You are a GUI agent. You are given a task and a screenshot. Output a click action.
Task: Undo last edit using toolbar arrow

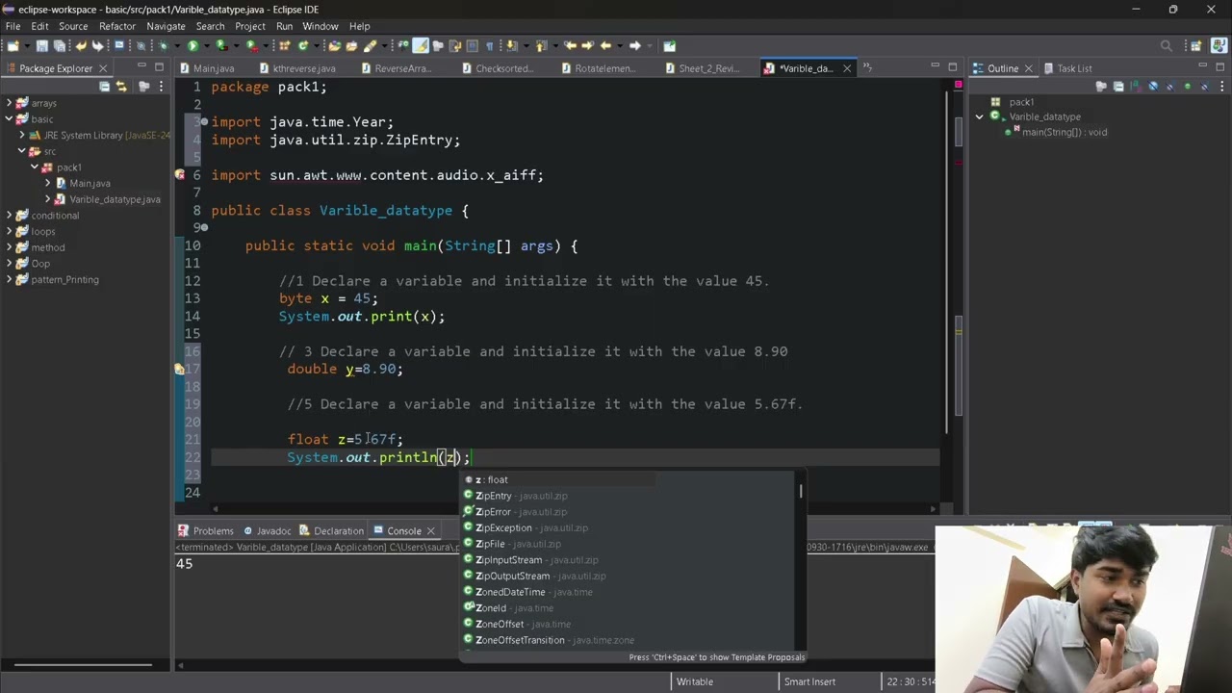[81, 45]
